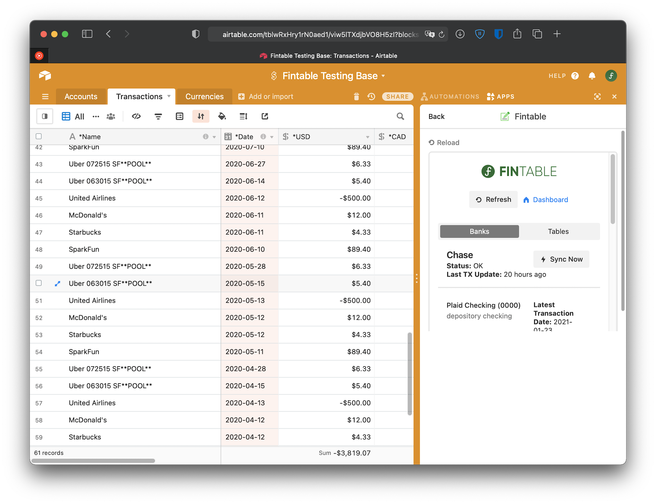Click the $89.40 cell in row 54
Viewport: 656px width, 504px height.
(x=326, y=352)
